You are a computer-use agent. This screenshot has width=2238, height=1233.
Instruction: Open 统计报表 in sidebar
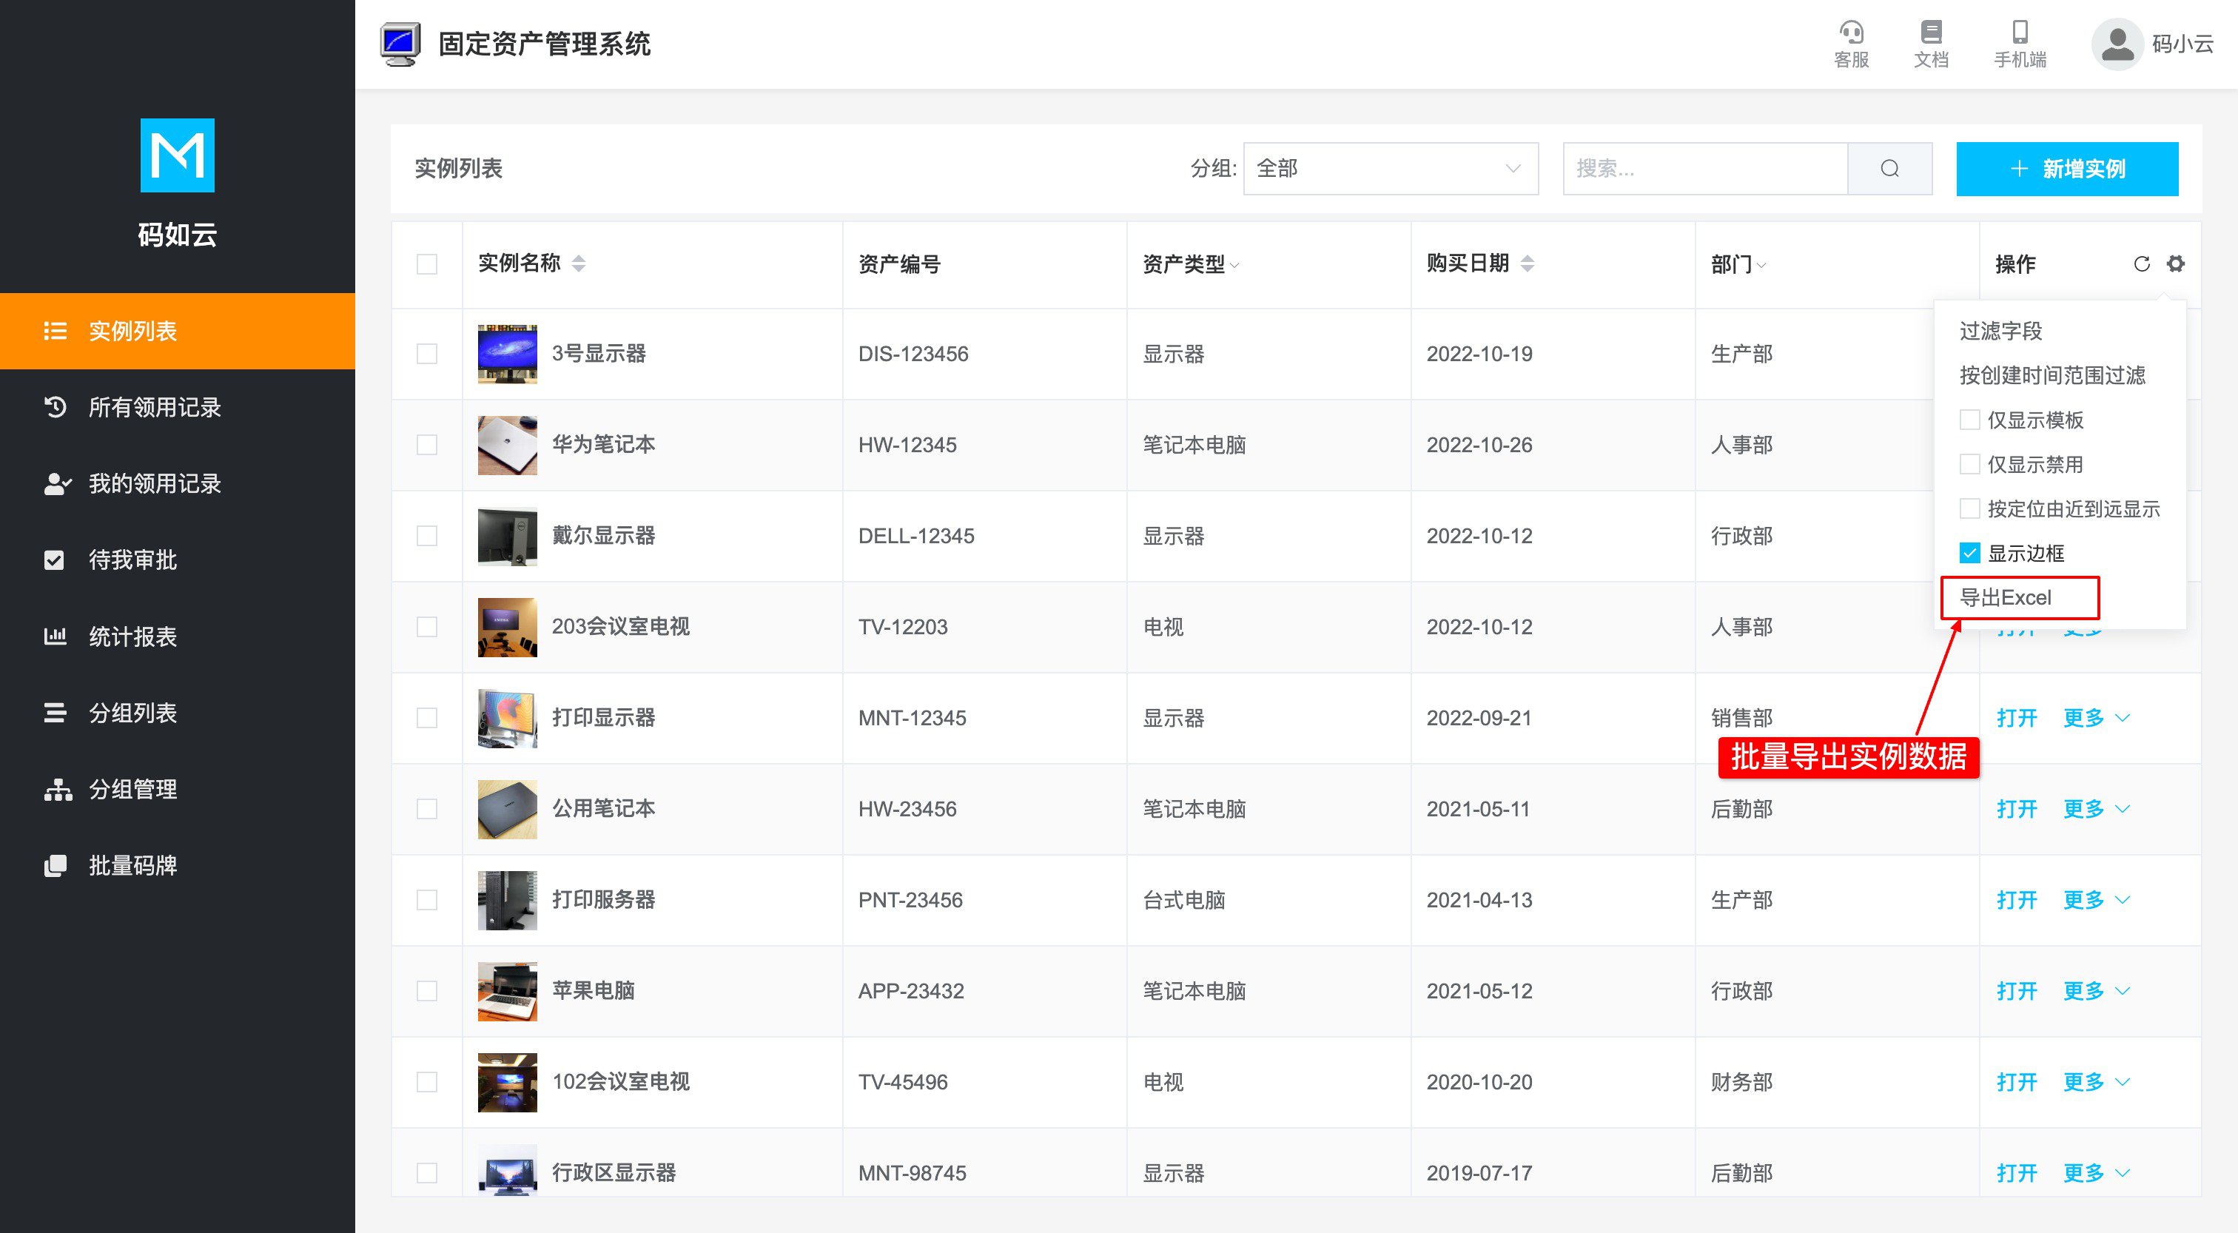pos(177,637)
